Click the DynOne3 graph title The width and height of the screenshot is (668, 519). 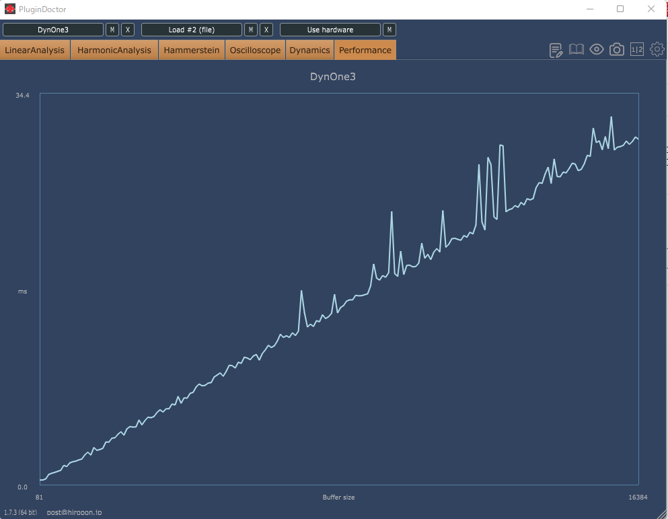pyautogui.click(x=333, y=77)
